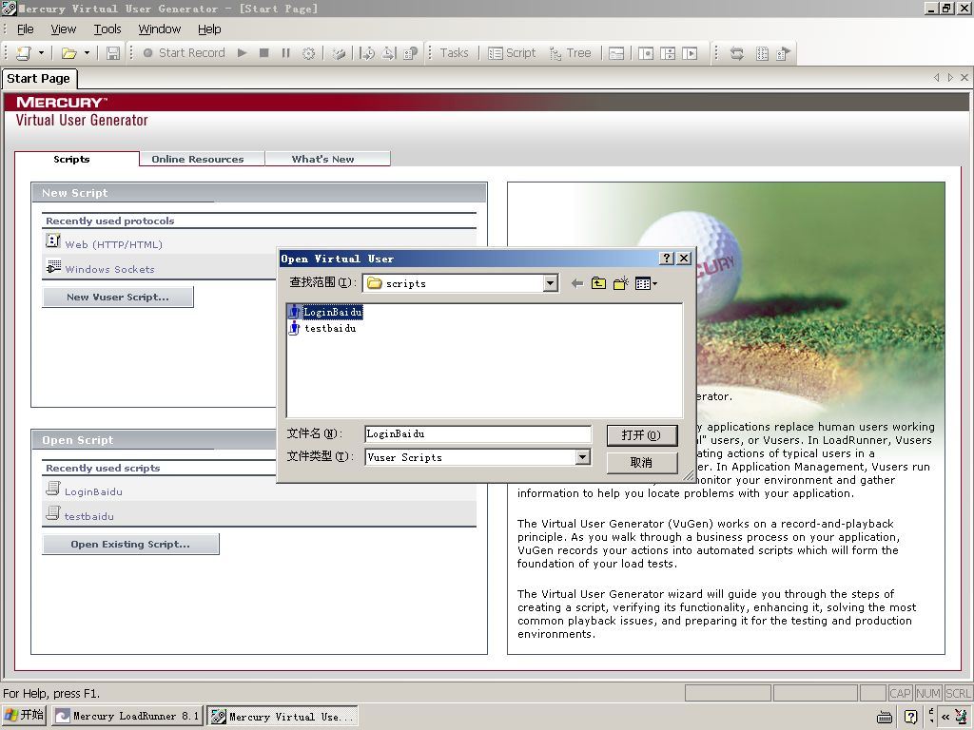Click the Tasks view toolbar button
Image resolution: width=974 pixels, height=730 pixels.
pyautogui.click(x=454, y=53)
